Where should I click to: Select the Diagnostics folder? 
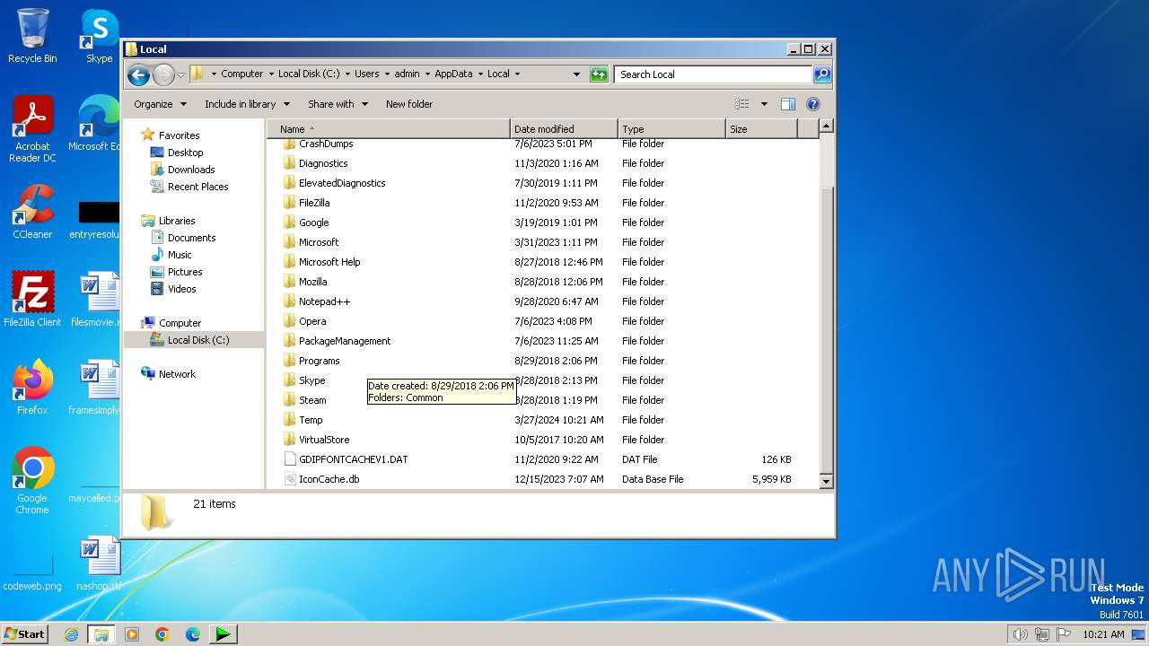click(323, 163)
